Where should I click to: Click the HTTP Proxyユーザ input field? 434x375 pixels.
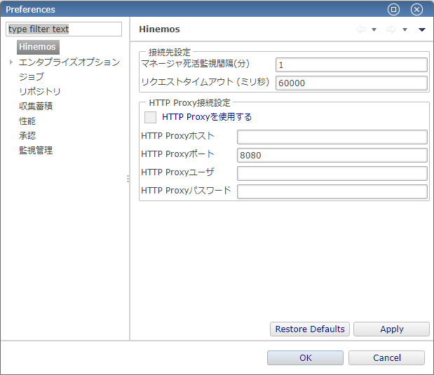[332, 174]
